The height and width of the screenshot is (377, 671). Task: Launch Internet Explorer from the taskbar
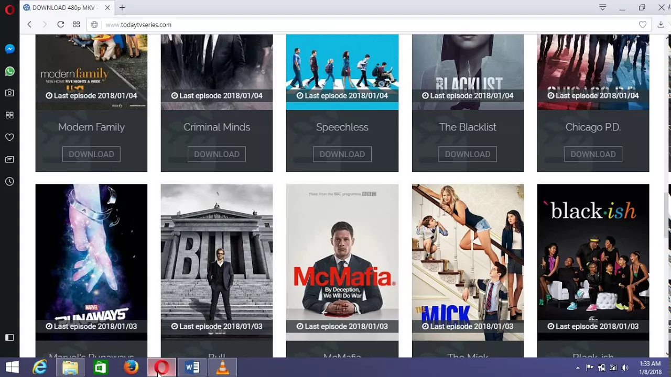(x=40, y=368)
